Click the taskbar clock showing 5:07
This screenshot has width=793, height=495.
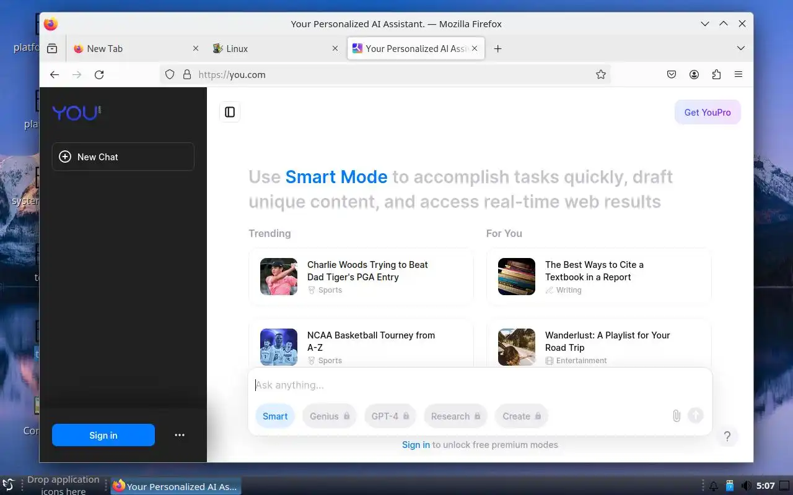click(x=766, y=486)
